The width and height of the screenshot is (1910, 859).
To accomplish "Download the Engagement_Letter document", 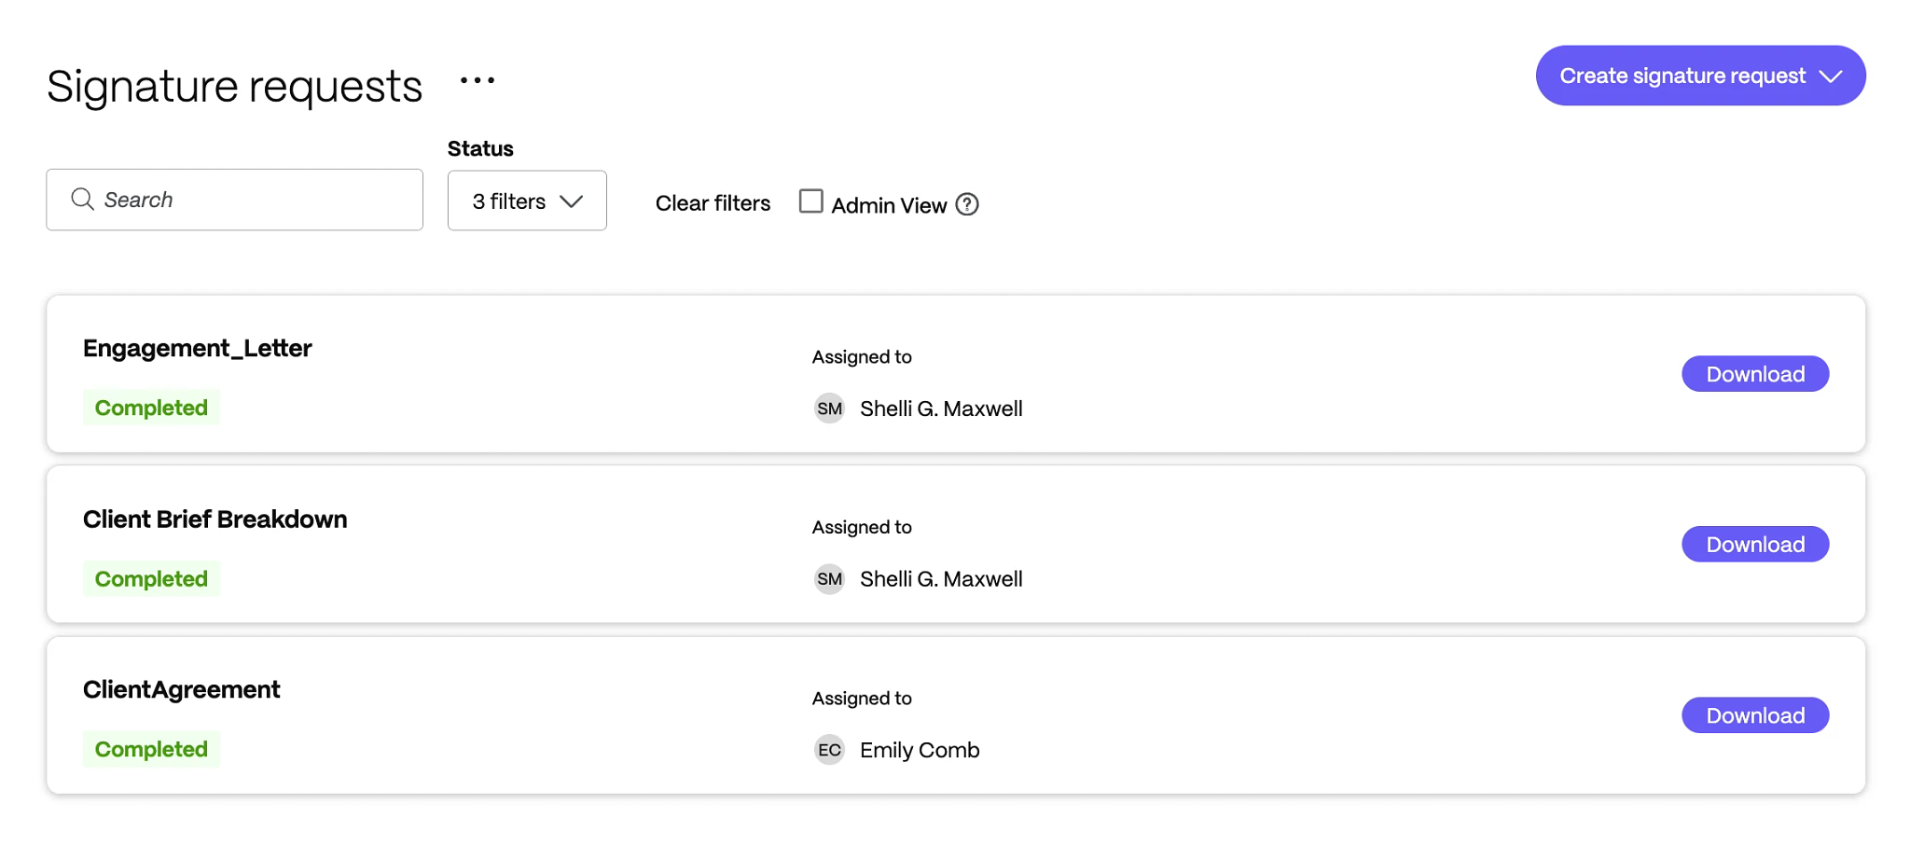I will [x=1754, y=373].
